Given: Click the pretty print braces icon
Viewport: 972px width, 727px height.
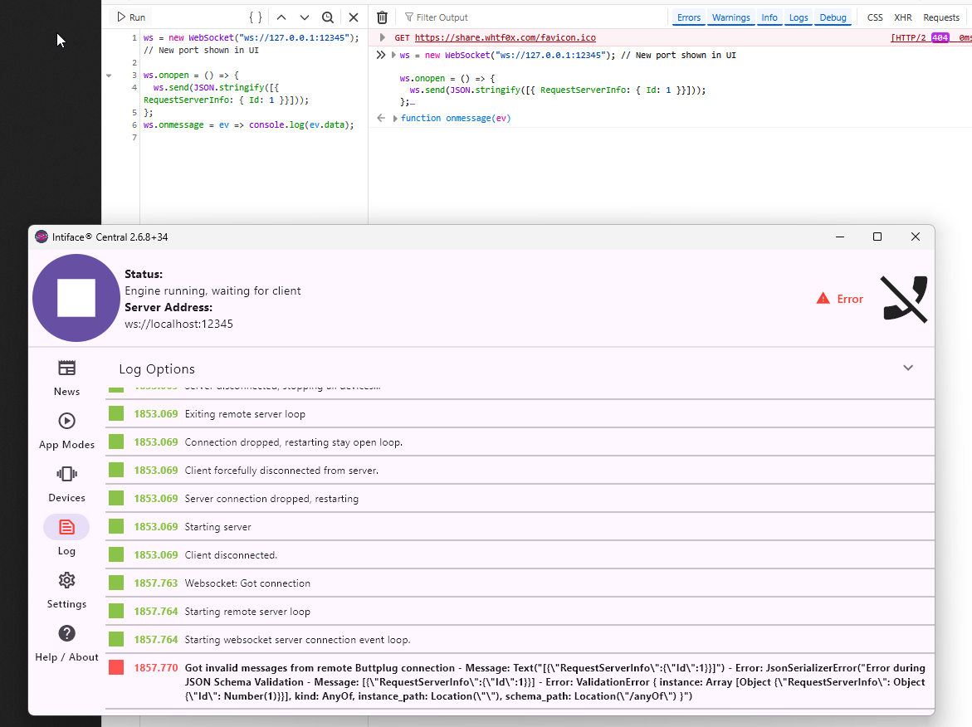Looking at the screenshot, I should [x=256, y=17].
